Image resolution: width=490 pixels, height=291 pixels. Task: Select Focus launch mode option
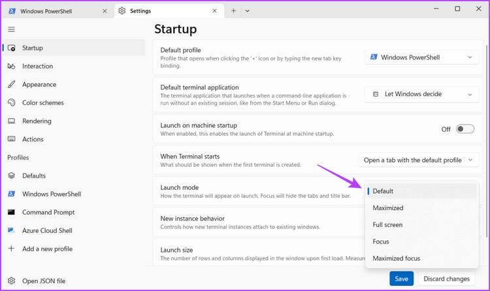point(421,241)
